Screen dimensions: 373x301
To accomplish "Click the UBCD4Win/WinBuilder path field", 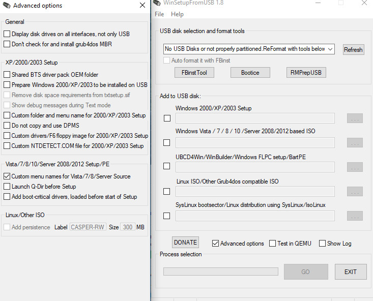I will (255, 167).
